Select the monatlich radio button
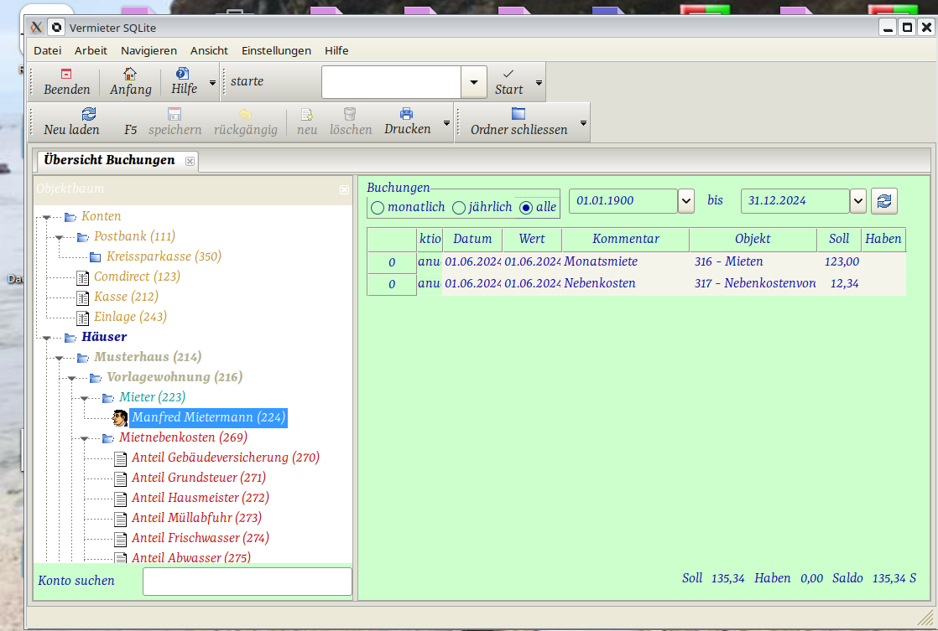This screenshot has width=938, height=631. pos(378,207)
